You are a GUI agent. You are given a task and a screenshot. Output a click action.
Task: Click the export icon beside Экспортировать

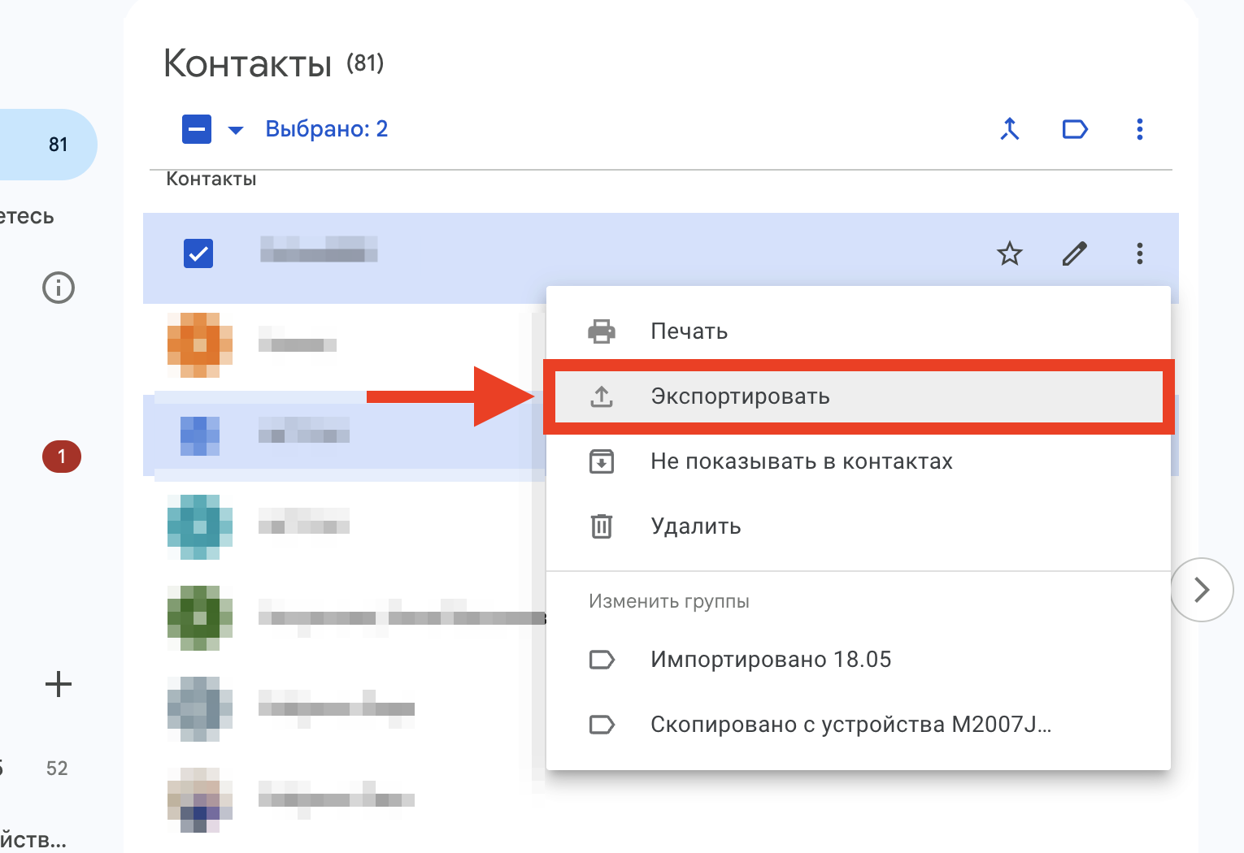pyautogui.click(x=602, y=396)
